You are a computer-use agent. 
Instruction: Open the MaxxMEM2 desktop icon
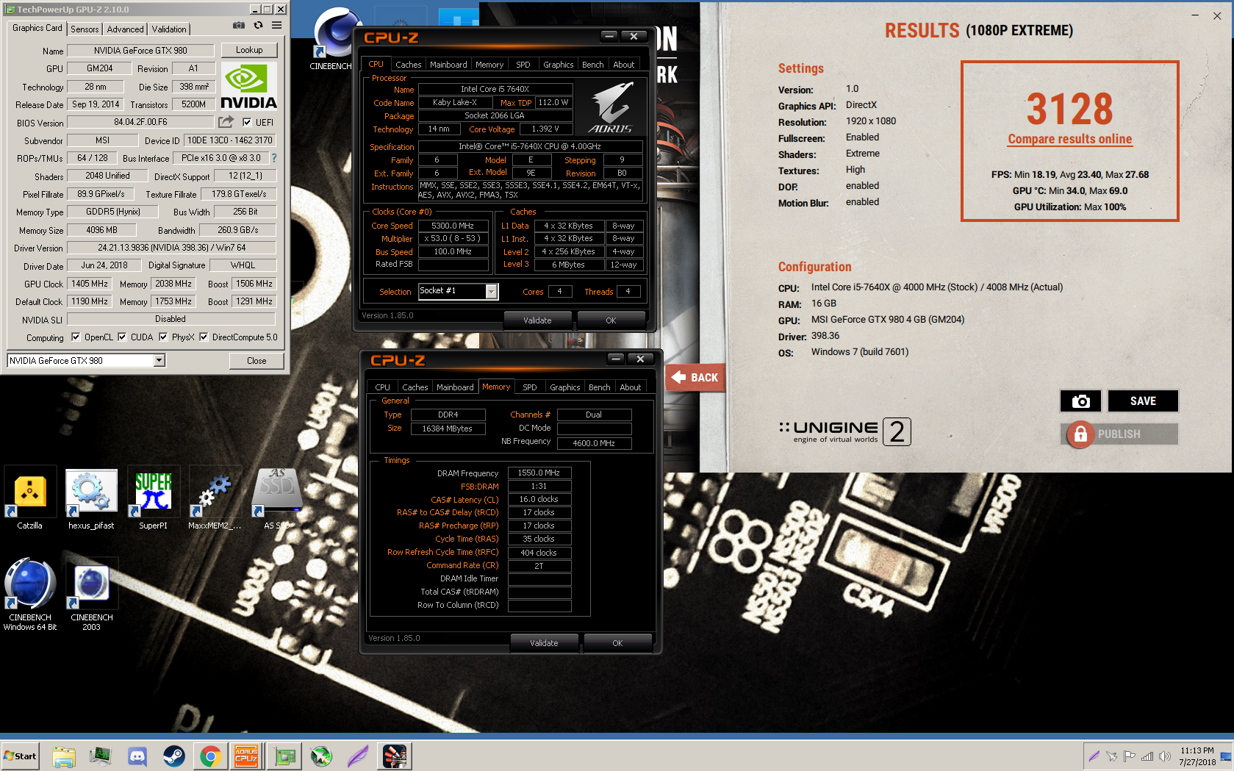(215, 498)
